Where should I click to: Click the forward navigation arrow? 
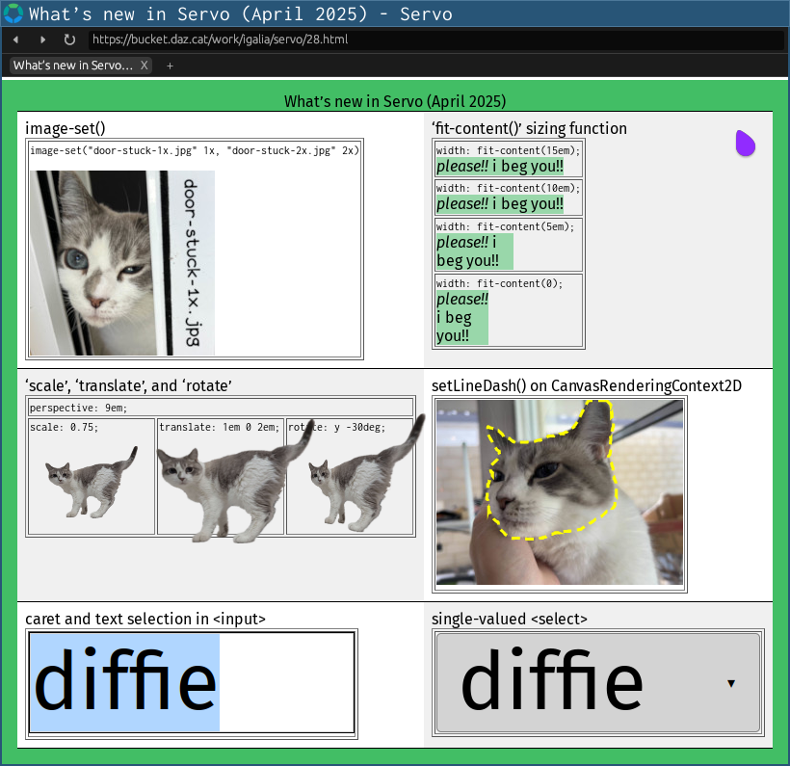coord(43,40)
